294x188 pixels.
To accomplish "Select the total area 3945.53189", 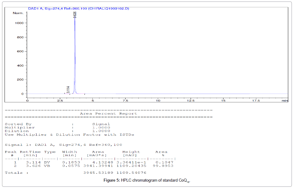I will coord(98,173).
